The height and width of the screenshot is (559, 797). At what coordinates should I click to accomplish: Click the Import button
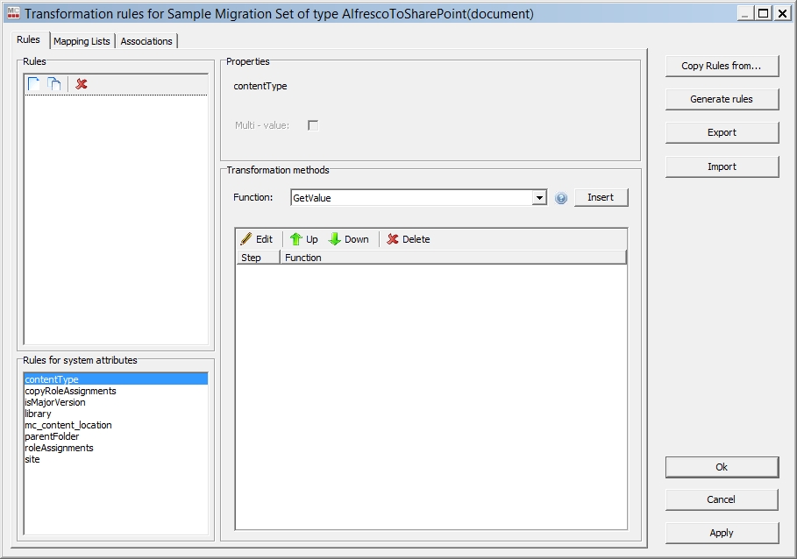(722, 166)
